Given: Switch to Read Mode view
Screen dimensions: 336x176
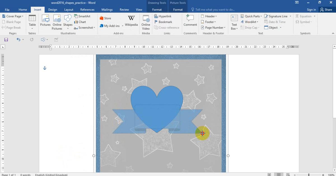Looking at the screenshot, I should (x=269, y=175).
